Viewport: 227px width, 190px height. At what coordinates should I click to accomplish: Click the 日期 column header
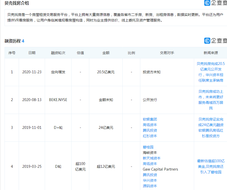coord(32,53)
